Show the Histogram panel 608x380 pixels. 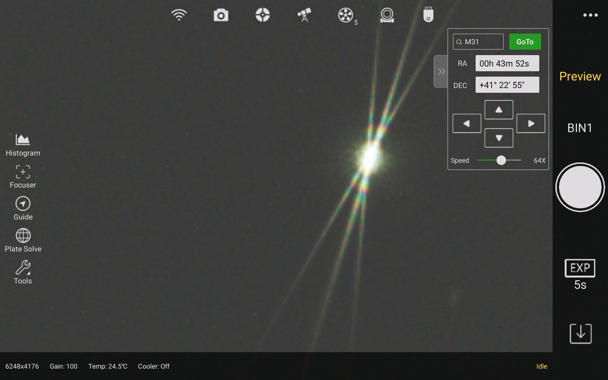(23, 144)
